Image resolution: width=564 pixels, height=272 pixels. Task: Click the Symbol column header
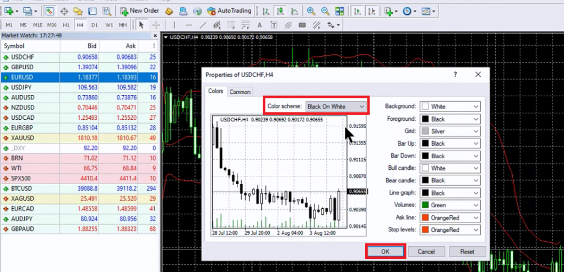(x=31, y=46)
